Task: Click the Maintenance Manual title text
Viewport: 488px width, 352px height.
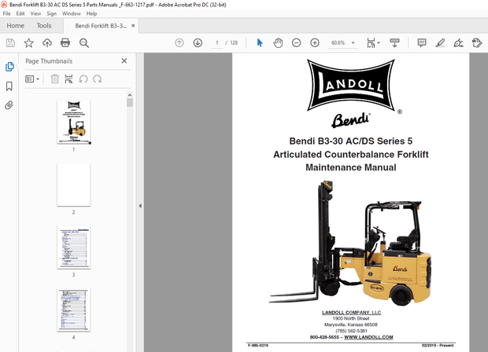Action: (x=351, y=167)
